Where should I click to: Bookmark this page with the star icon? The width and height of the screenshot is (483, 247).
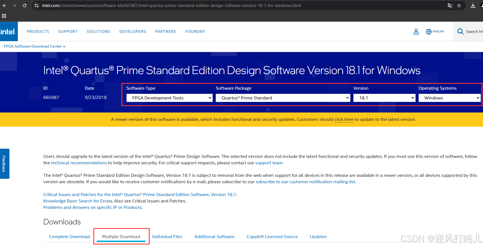point(459,6)
